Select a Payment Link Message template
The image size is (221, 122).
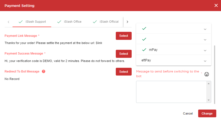[124, 36]
